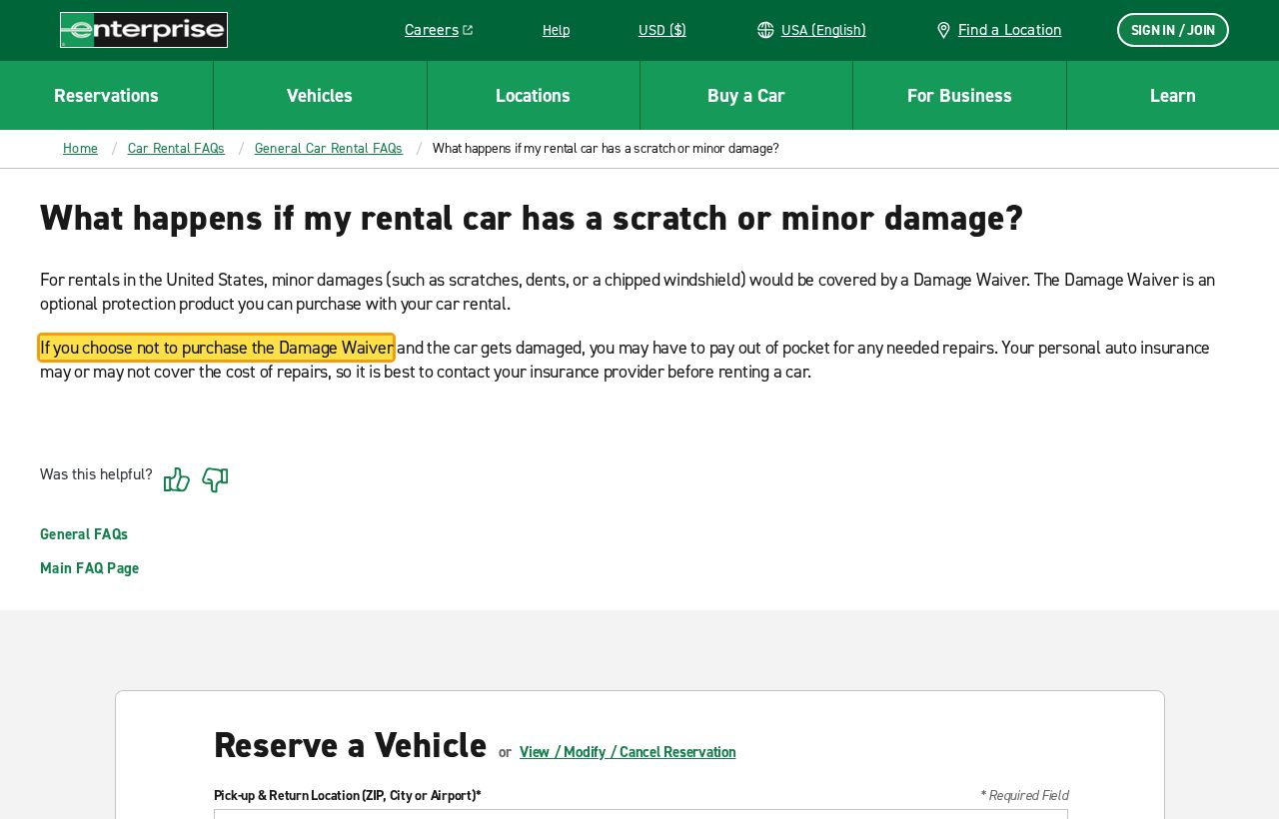Click the page heading about scratch or minor damage
Viewport: 1279px width, 819px height.
(532, 218)
